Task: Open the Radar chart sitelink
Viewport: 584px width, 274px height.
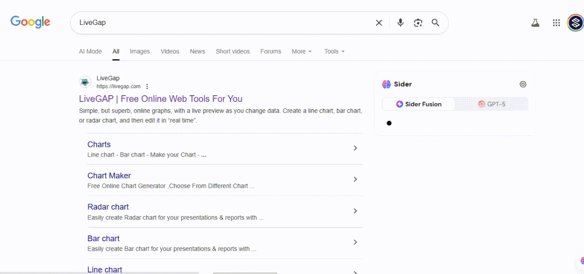Action: click(x=108, y=207)
